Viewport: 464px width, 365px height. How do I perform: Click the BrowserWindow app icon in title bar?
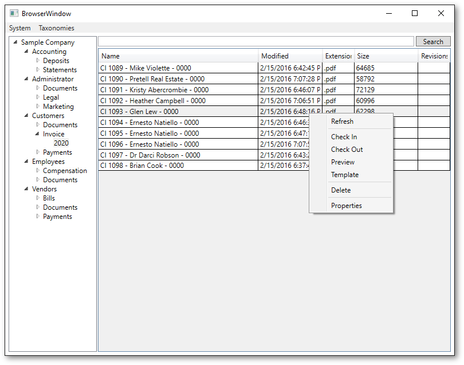14,13
